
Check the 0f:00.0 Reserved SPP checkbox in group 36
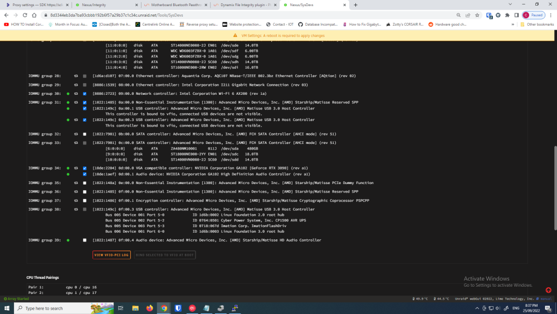tap(85, 192)
